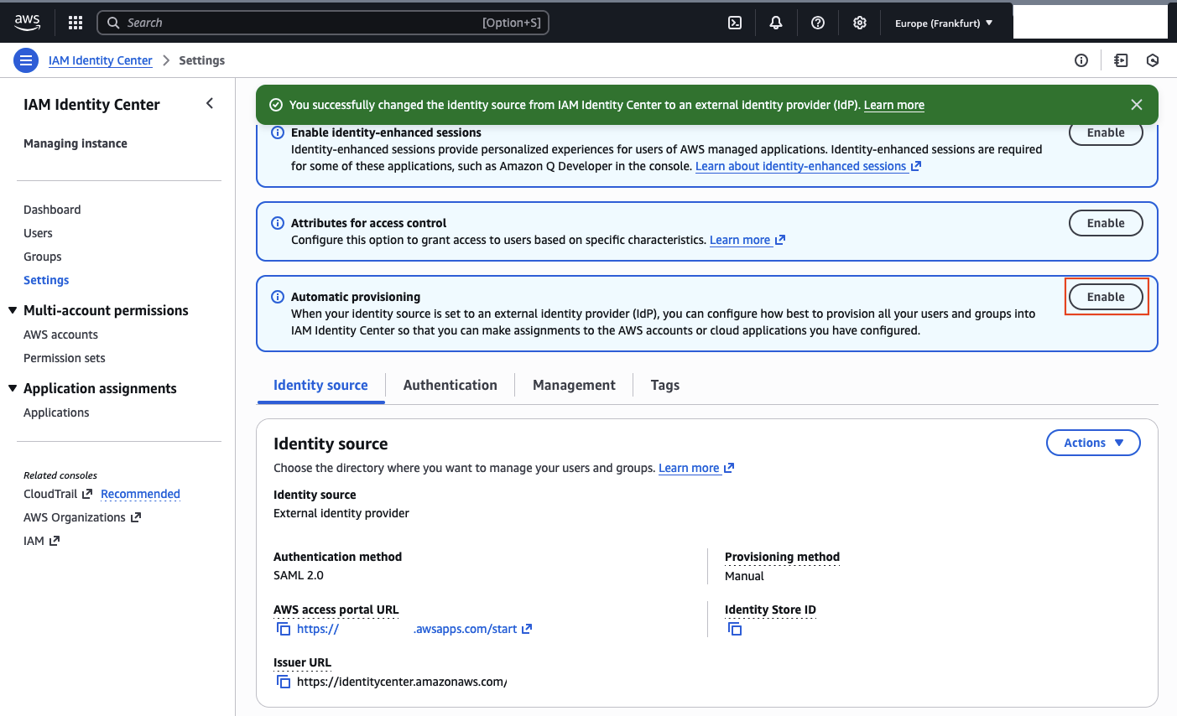
Task: Open the CloudShell terminal icon
Action: [734, 23]
